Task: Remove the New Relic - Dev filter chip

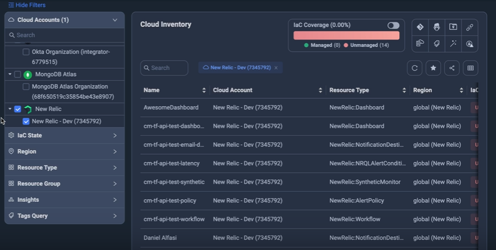Action: coord(276,68)
